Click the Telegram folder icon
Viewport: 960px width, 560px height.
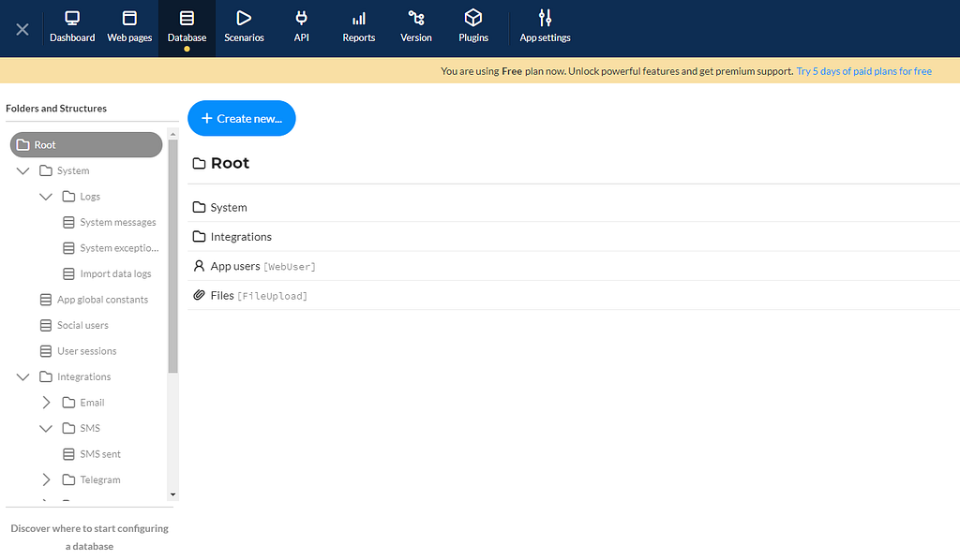[68, 479]
